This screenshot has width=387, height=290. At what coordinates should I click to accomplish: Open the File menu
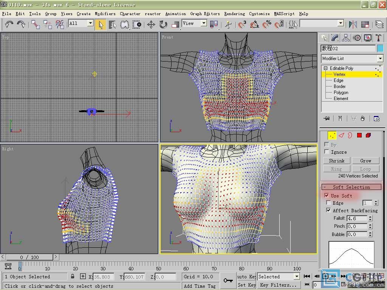coord(6,14)
